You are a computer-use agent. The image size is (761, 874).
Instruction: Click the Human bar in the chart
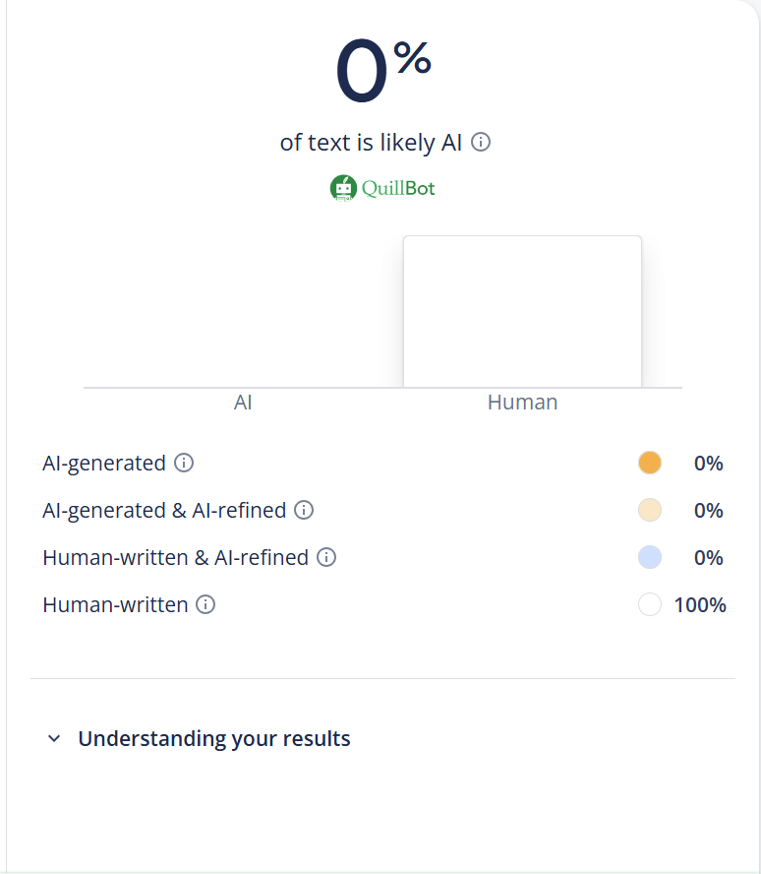522,311
